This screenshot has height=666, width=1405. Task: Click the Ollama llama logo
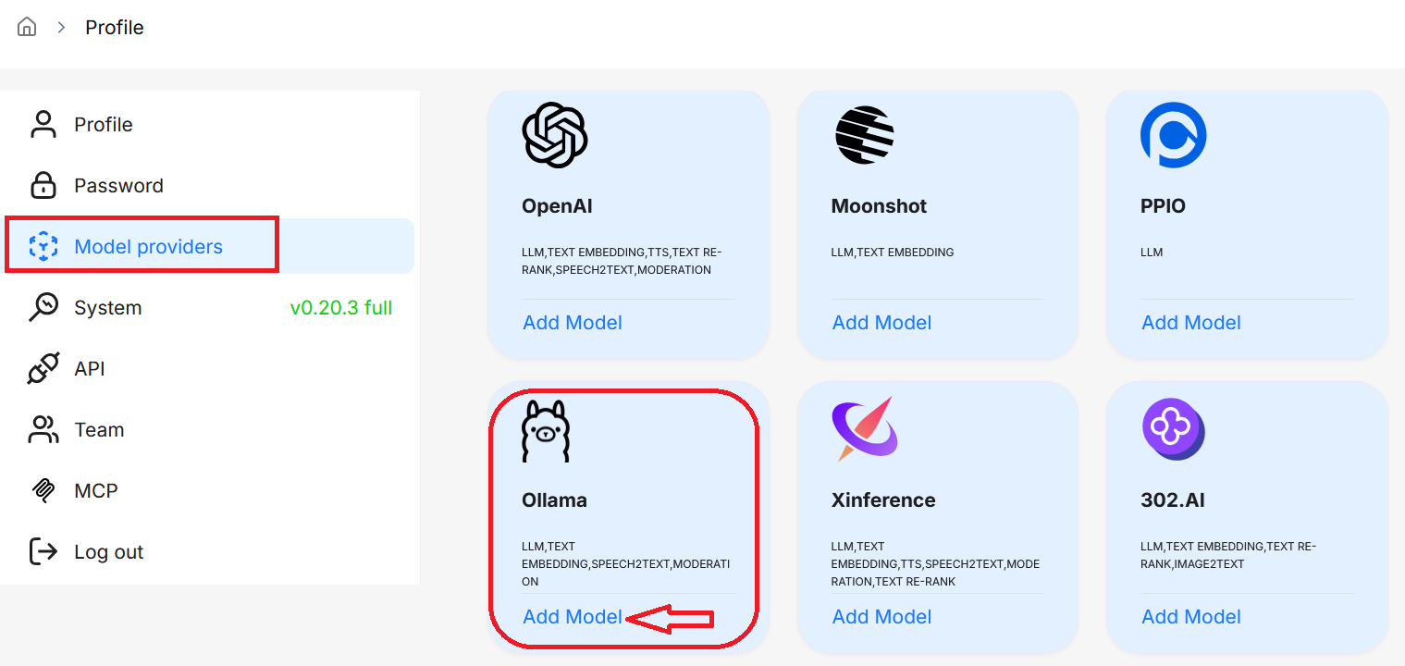[x=546, y=431]
